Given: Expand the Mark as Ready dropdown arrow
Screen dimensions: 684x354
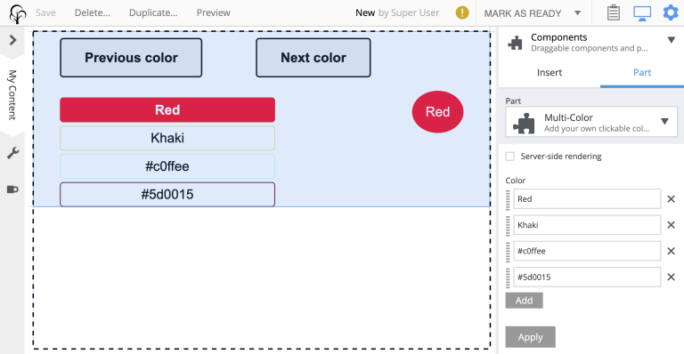Looking at the screenshot, I should (577, 13).
